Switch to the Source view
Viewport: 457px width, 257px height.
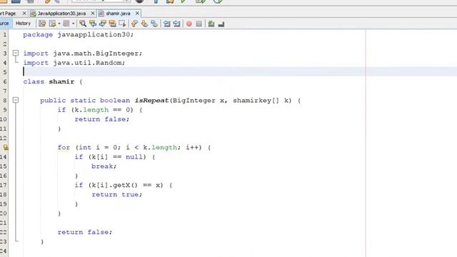pyautogui.click(x=5, y=24)
